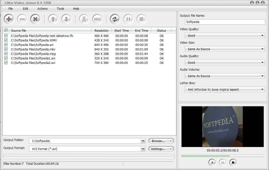Click the toolbar stop icon
Viewport: 269px width, 170px height.
[x=141, y=19]
